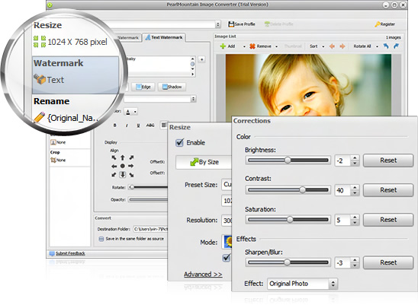The height and width of the screenshot is (305, 418).
Task: Open the font color dropdown arrow
Action: pyautogui.click(x=135, y=112)
